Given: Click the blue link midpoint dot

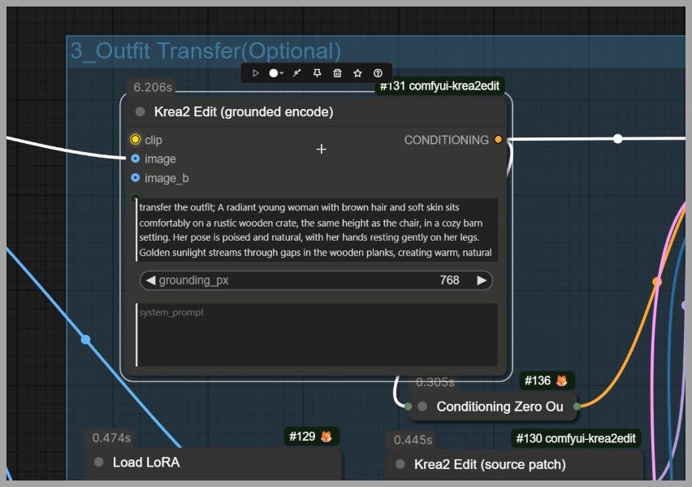Looking at the screenshot, I should (85, 339).
